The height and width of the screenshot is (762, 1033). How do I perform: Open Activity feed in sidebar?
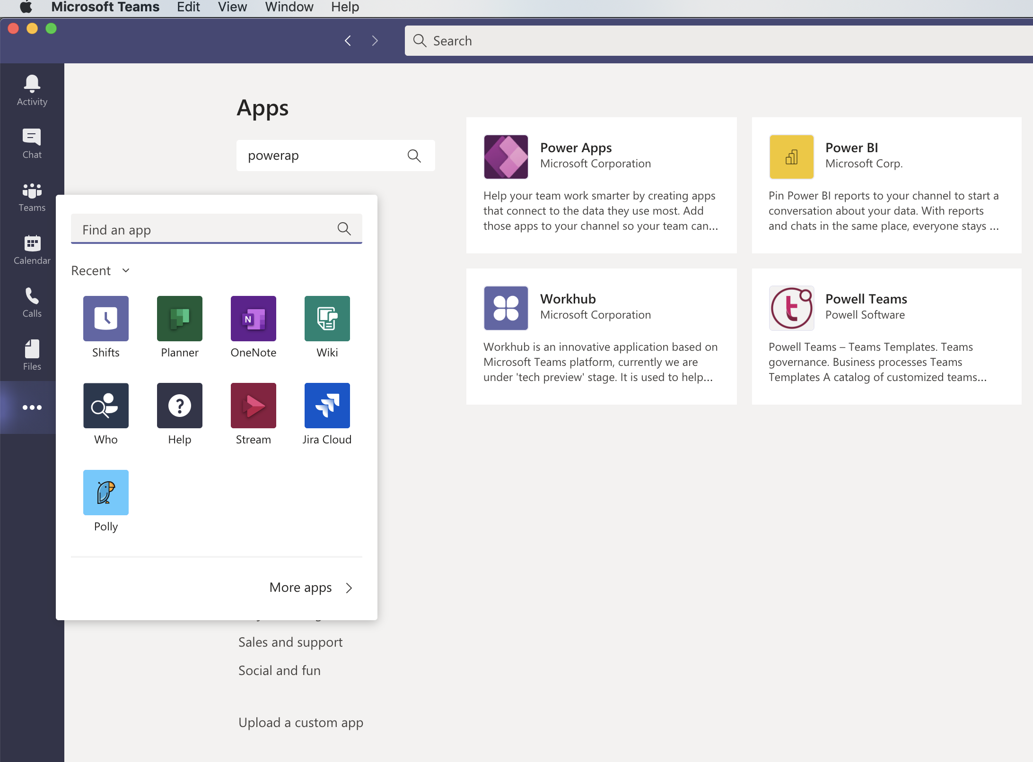coord(32,91)
